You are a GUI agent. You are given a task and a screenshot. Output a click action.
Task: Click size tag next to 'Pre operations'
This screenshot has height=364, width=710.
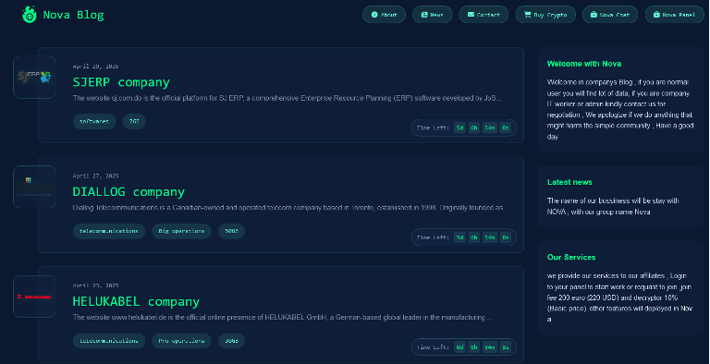point(231,341)
